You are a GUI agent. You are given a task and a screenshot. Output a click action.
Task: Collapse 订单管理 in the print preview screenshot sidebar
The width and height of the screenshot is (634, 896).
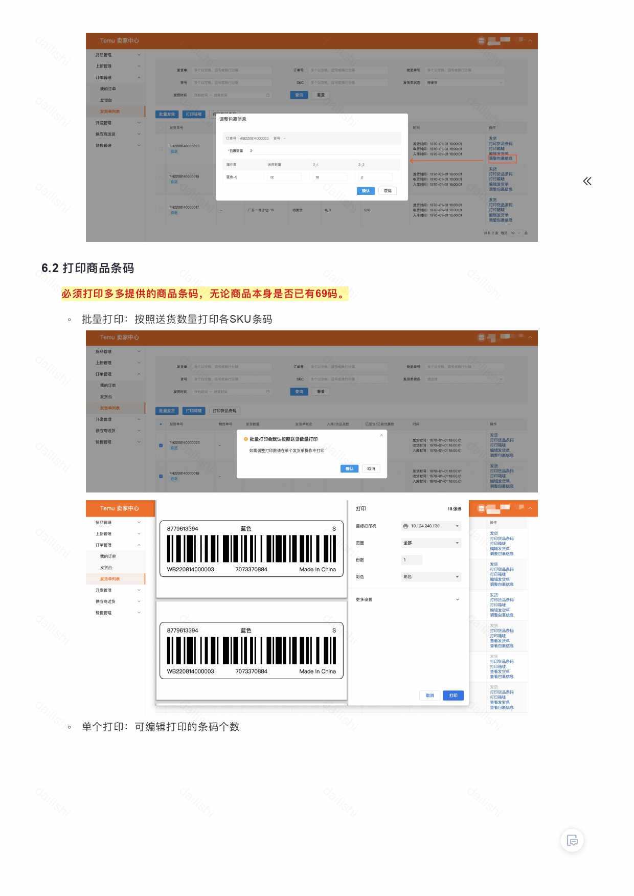tap(118, 545)
